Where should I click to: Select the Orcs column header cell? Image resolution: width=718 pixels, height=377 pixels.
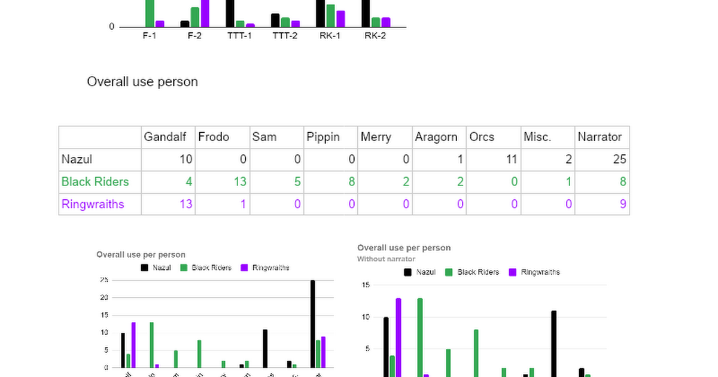pyautogui.click(x=494, y=137)
